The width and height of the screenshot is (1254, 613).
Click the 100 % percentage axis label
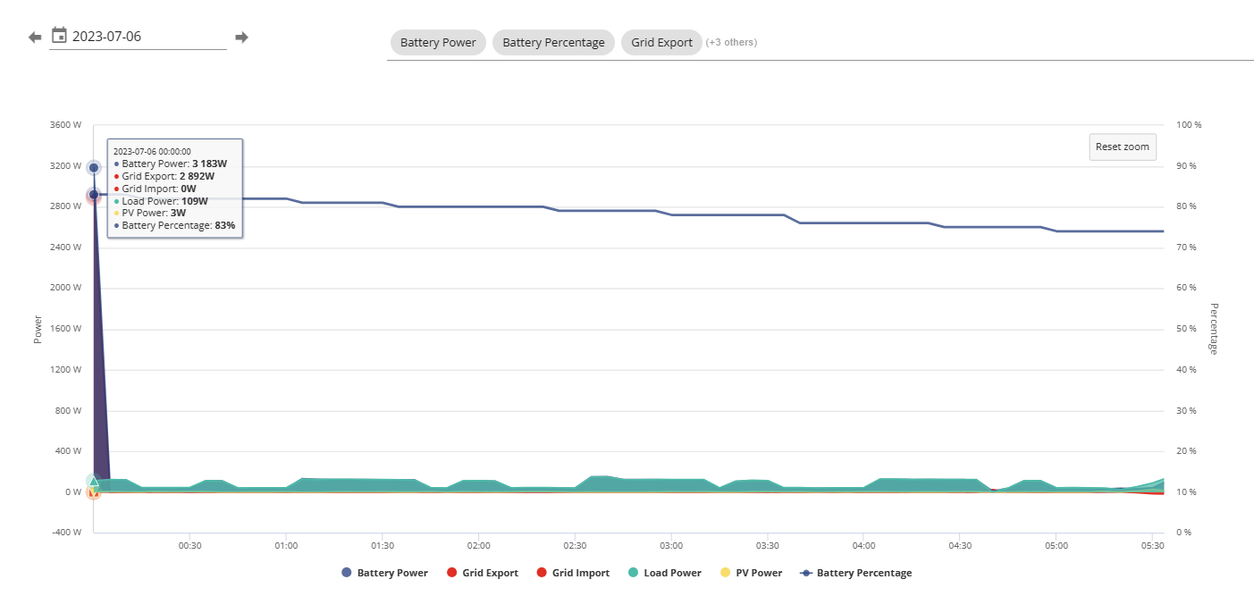(1190, 125)
